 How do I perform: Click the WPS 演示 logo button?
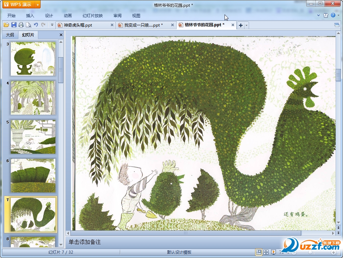tap(19, 4)
